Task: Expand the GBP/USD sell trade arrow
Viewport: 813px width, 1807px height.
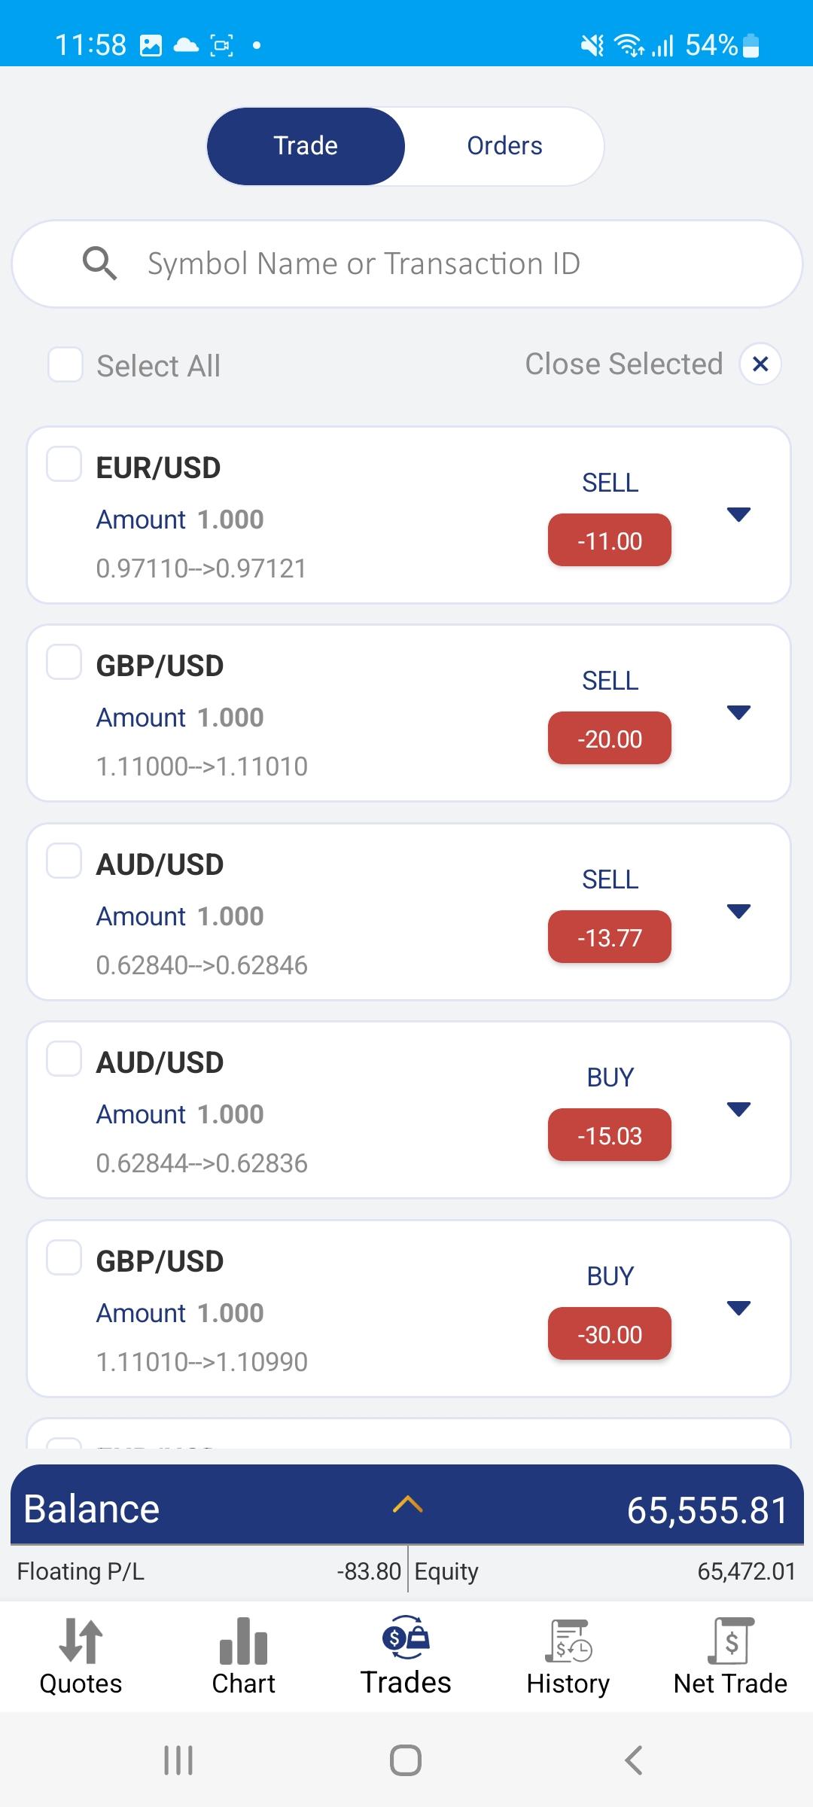Action: point(739,713)
